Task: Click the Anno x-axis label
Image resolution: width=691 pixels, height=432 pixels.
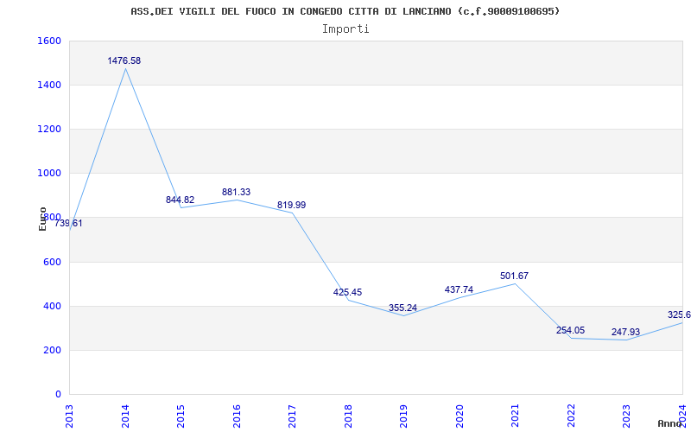Action: click(x=670, y=423)
